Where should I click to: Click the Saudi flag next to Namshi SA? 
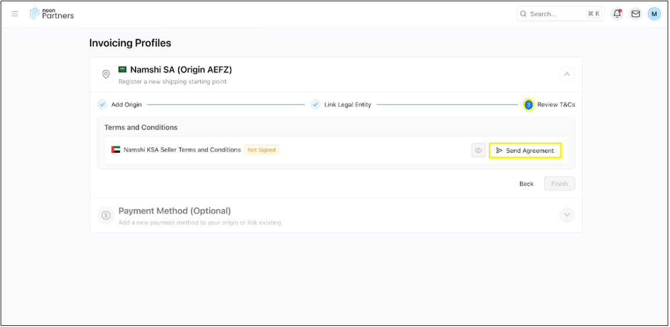pos(123,70)
